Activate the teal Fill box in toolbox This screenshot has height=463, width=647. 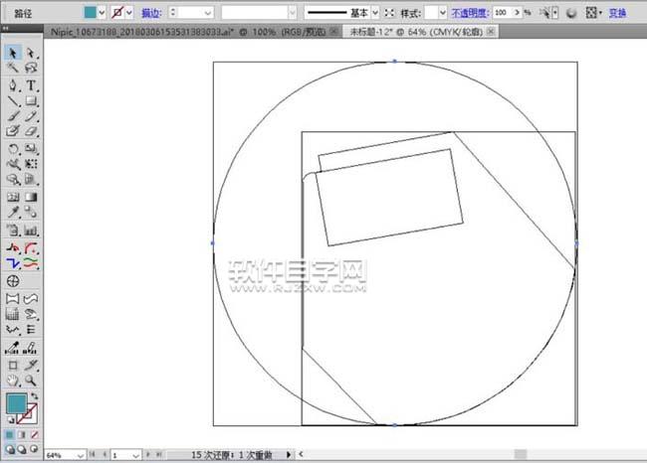pyautogui.click(x=17, y=403)
